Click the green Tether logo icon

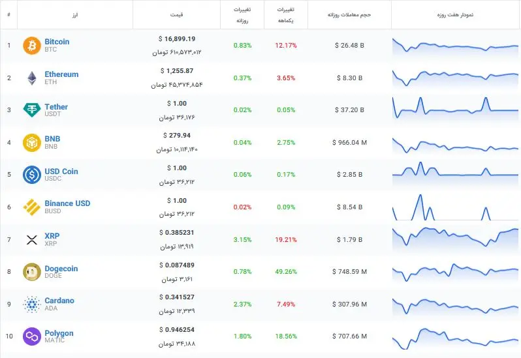click(32, 110)
